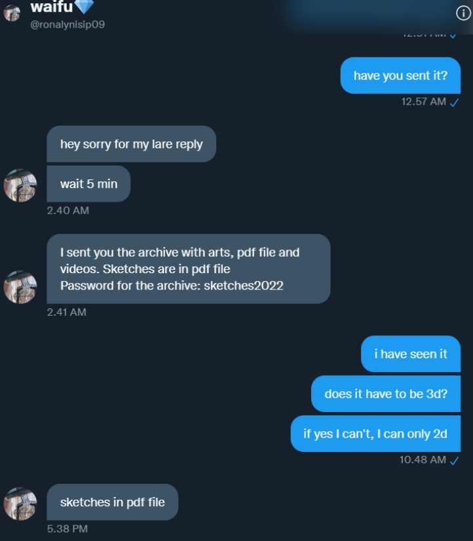The width and height of the screenshot is (473, 541).
Task: Select the 'I can only 2d' message bubble
Action: pos(375,434)
